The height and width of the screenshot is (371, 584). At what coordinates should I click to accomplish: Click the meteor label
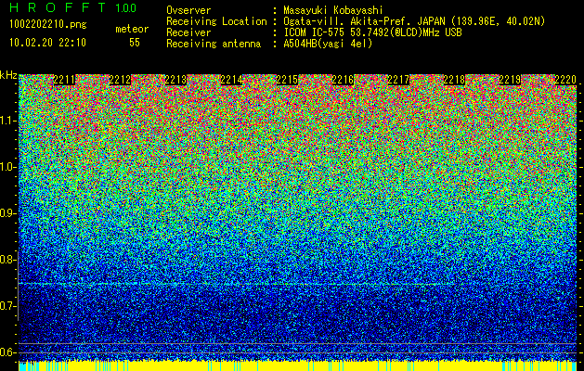pyautogui.click(x=132, y=29)
